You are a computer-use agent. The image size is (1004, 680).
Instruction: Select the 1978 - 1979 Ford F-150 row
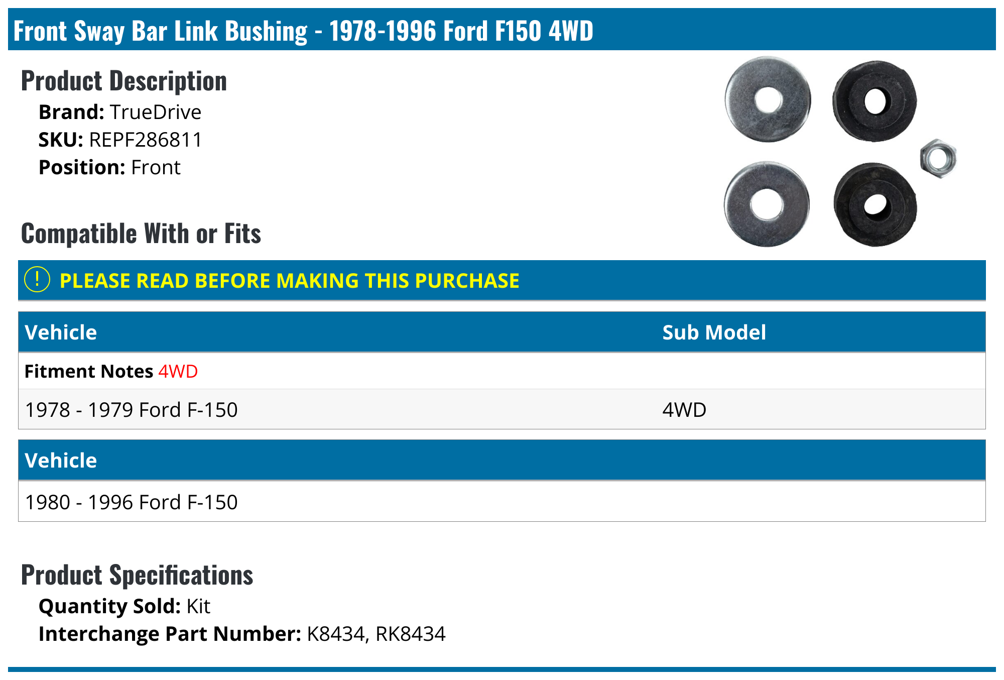click(132, 410)
